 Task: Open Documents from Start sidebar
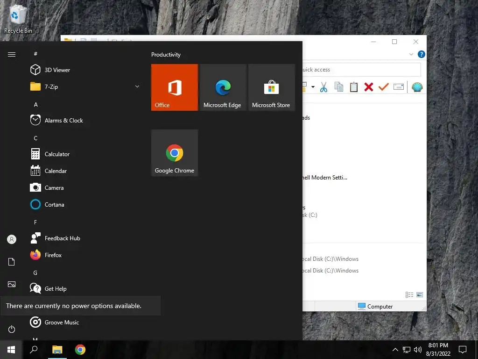click(x=12, y=262)
